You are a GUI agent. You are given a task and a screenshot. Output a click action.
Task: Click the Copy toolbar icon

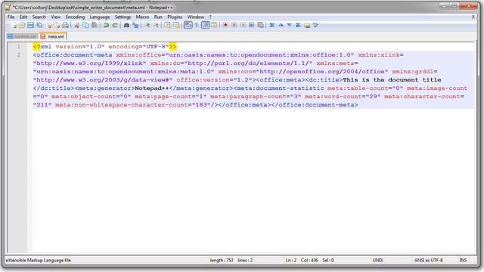point(85,26)
